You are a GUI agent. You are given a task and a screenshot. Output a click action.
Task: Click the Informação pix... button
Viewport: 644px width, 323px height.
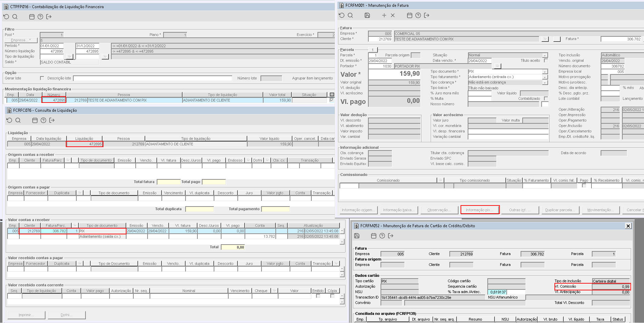click(480, 210)
